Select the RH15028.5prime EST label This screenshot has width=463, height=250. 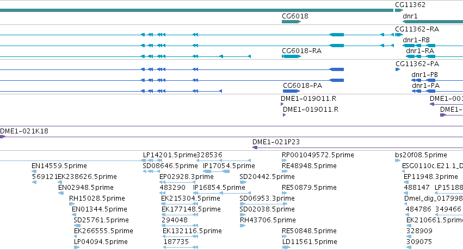coord(97,199)
